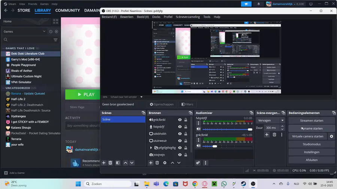Move scene down arrow in Scènes panel

click(x=132, y=163)
